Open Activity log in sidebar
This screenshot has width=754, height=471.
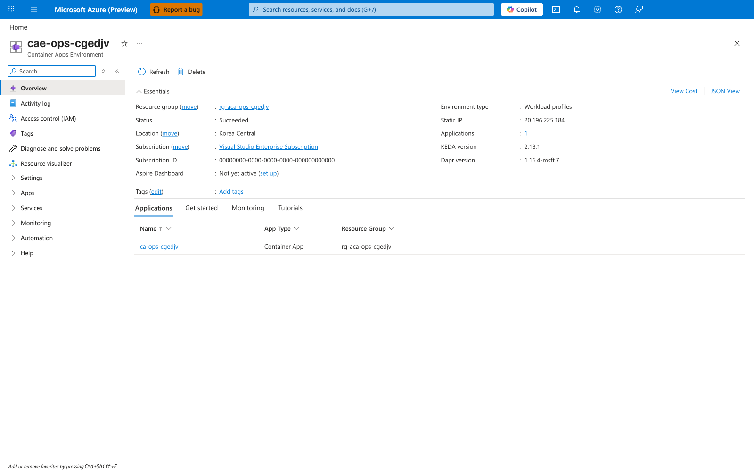click(35, 103)
